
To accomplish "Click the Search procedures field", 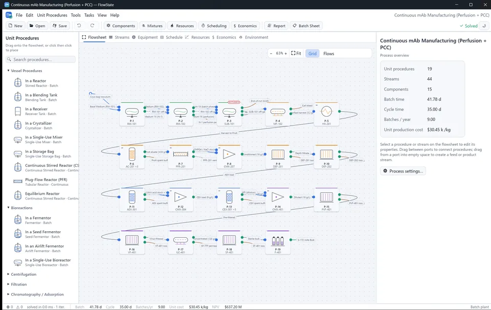I will pyautogui.click(x=40, y=59).
